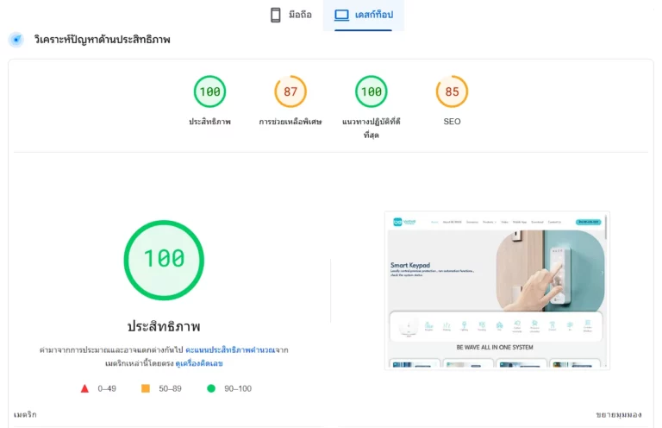
Task: Click the ประสิทธิภาพ label under top gauge
Action: [x=209, y=122]
